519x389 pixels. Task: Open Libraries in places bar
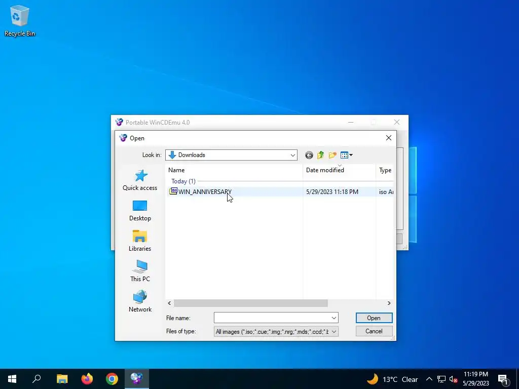pyautogui.click(x=140, y=241)
